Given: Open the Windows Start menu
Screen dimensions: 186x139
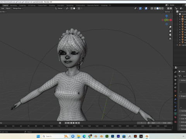Looking at the screenshot, I should click(38, 136).
